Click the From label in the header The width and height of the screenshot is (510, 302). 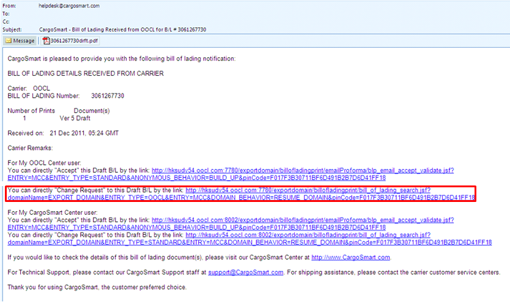point(10,5)
